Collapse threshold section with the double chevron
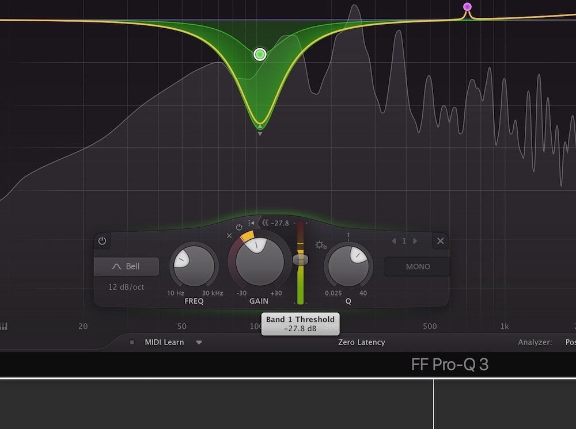 (x=265, y=223)
